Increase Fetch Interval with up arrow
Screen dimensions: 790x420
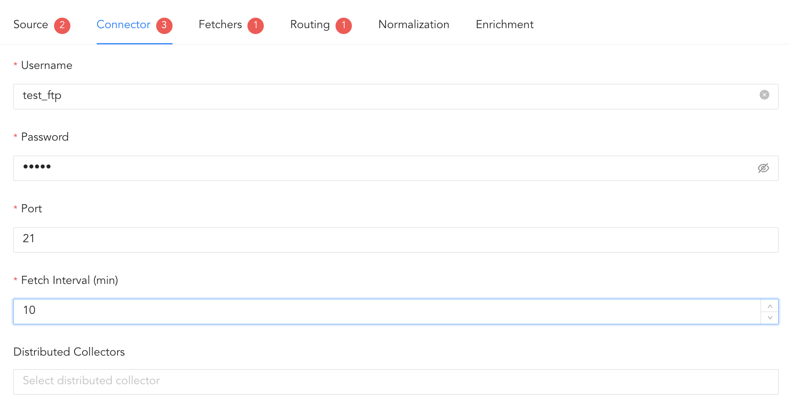[x=770, y=306]
